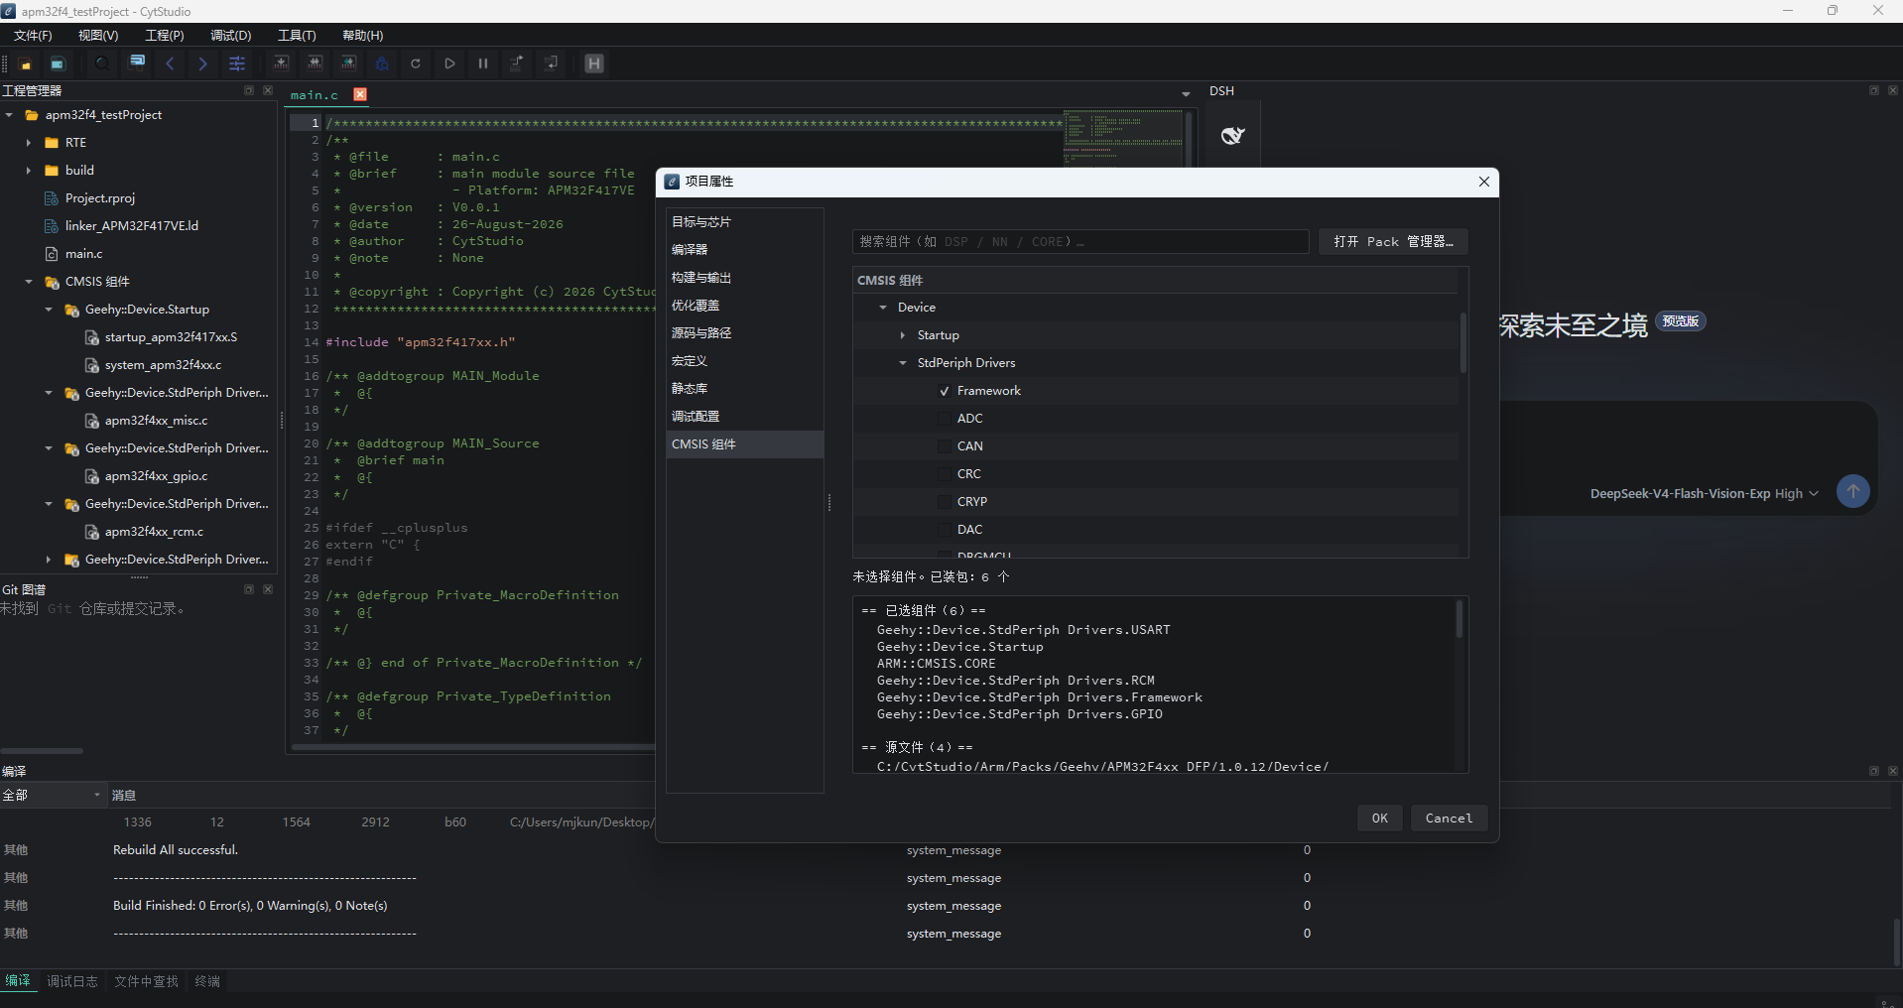
Task: Open the 全部 message filter dropdown
Action: click(53, 795)
